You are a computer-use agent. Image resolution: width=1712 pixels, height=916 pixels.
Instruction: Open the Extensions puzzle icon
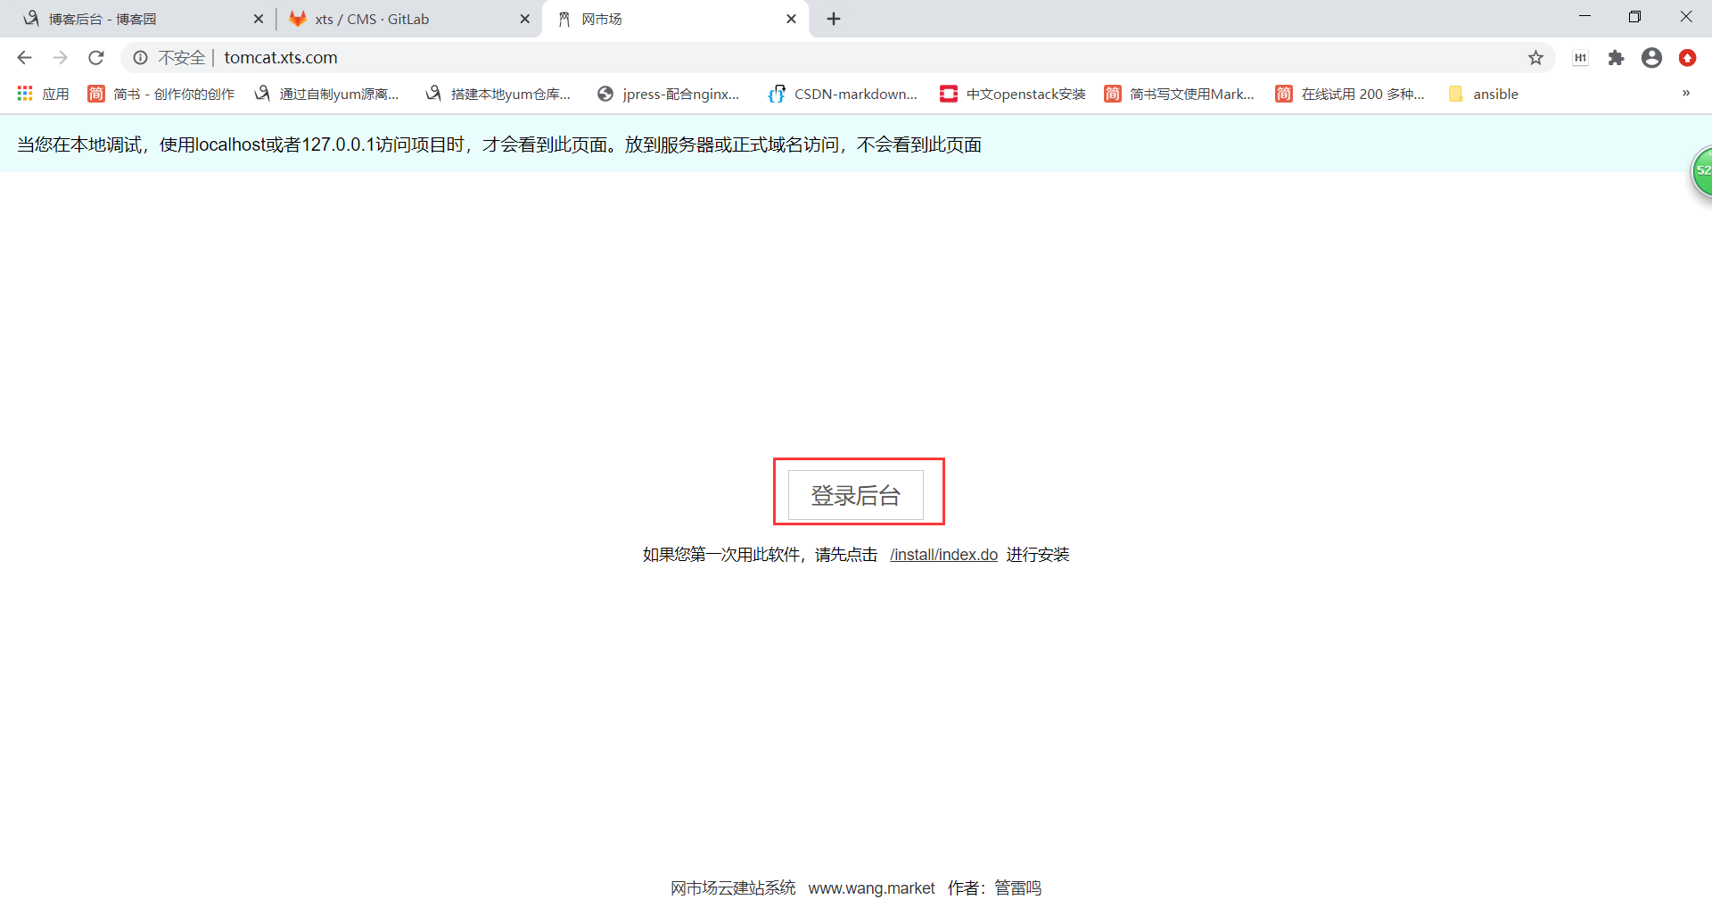(1616, 58)
